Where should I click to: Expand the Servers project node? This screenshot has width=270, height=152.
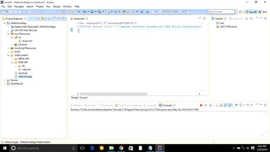[x=4, y=80]
